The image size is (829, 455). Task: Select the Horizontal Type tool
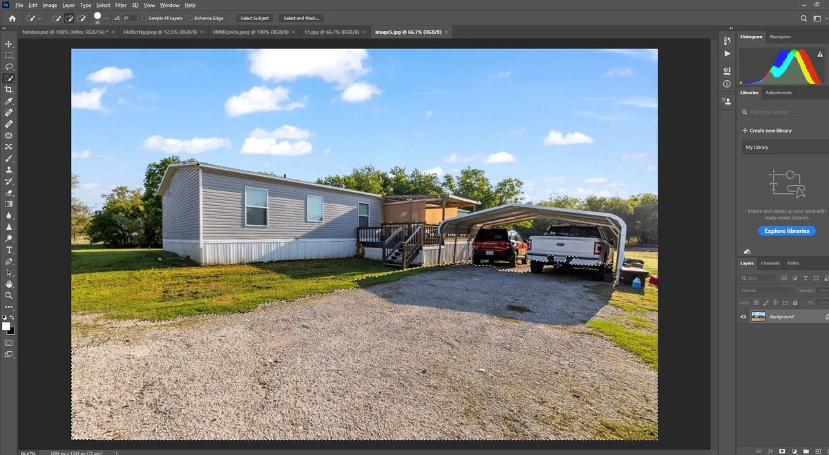(x=9, y=250)
